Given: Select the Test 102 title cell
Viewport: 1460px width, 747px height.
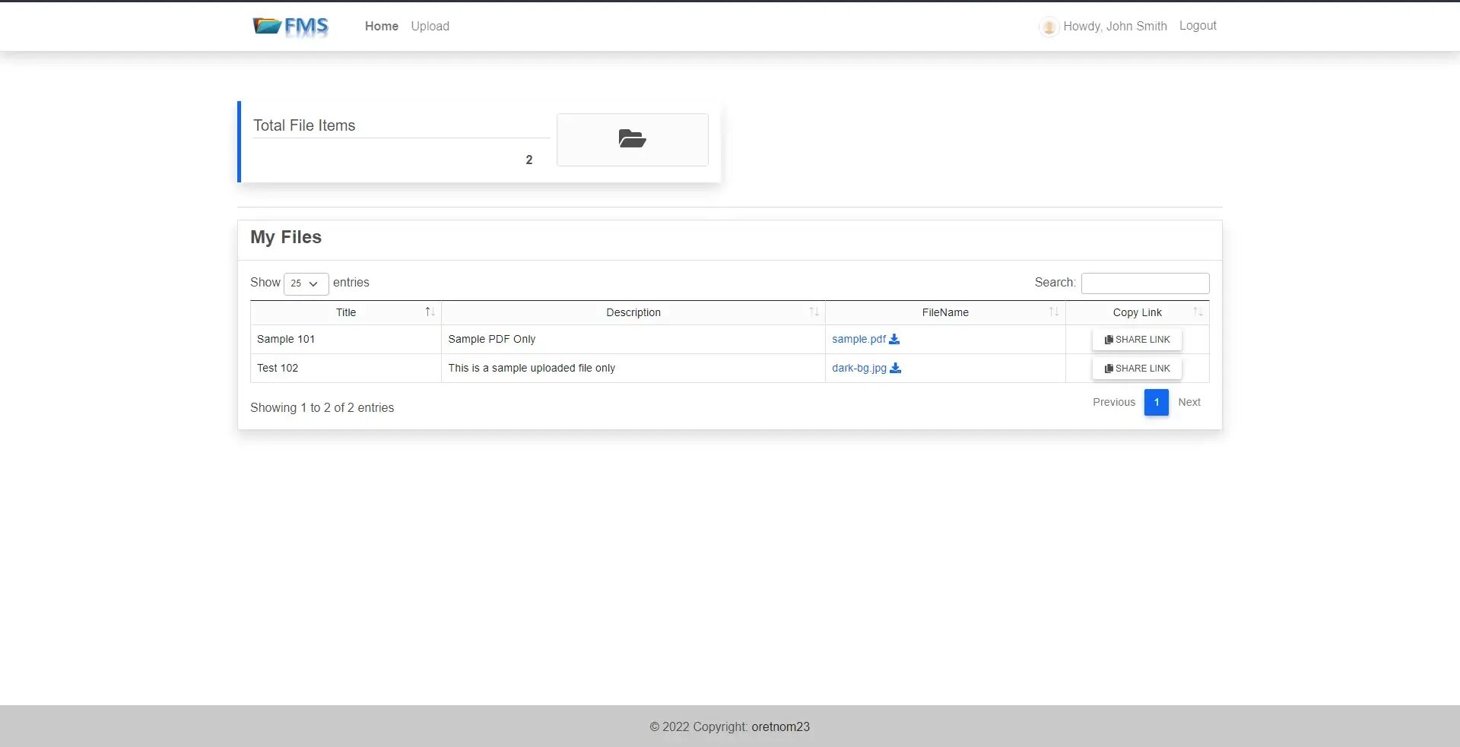Looking at the screenshot, I should click(346, 368).
